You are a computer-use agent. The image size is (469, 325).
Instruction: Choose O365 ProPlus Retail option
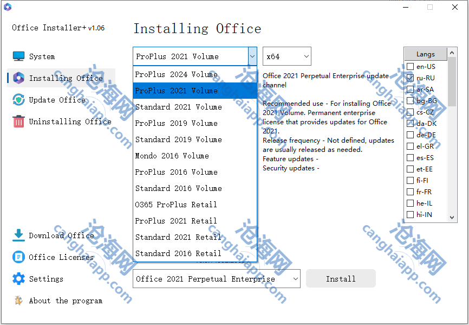pos(177,205)
